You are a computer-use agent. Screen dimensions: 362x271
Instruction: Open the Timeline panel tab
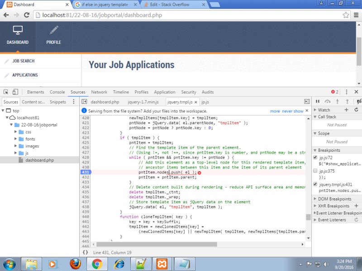pos(121,92)
